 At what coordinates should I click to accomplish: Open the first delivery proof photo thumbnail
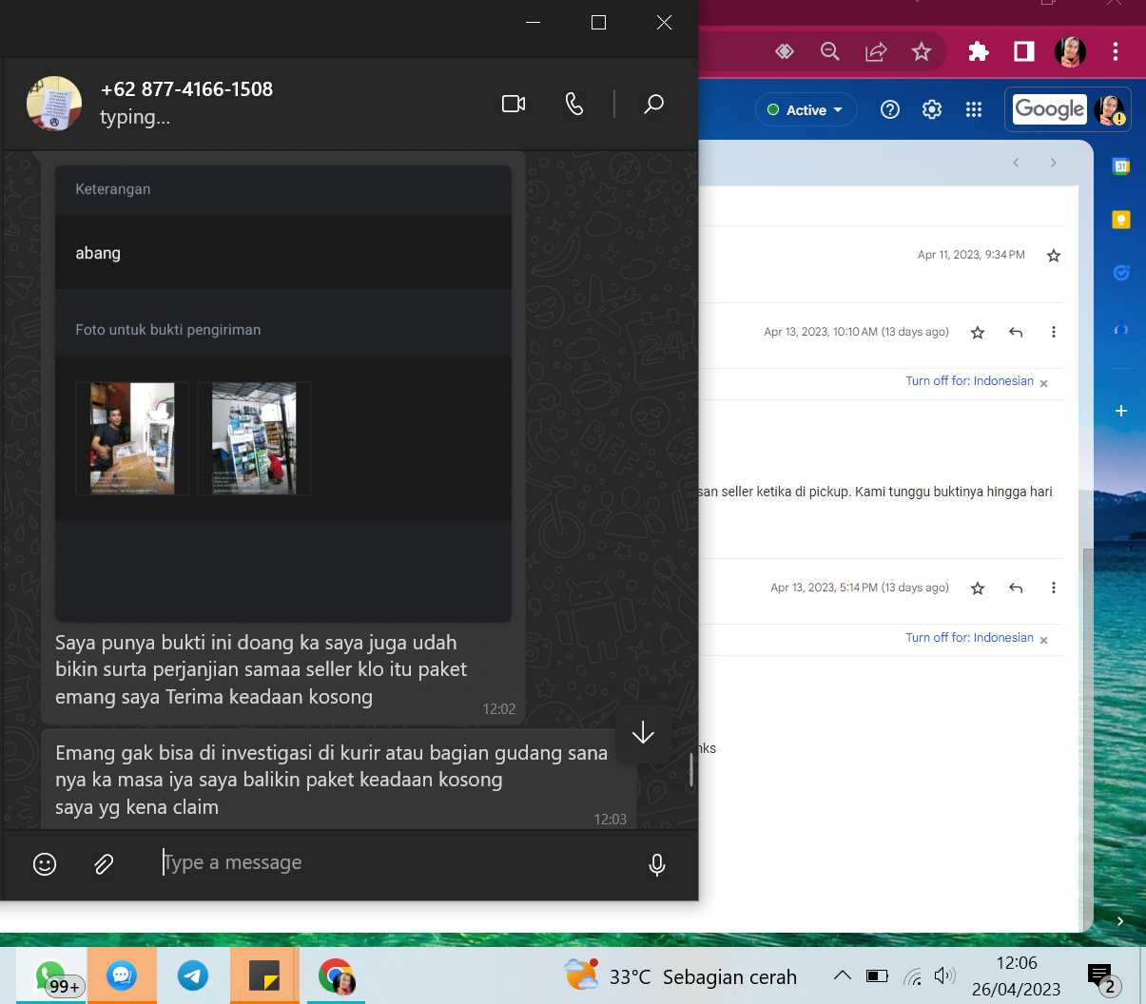[x=132, y=438]
